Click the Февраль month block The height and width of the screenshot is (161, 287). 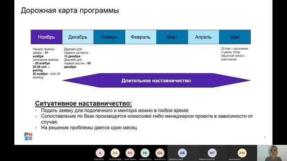(140, 37)
